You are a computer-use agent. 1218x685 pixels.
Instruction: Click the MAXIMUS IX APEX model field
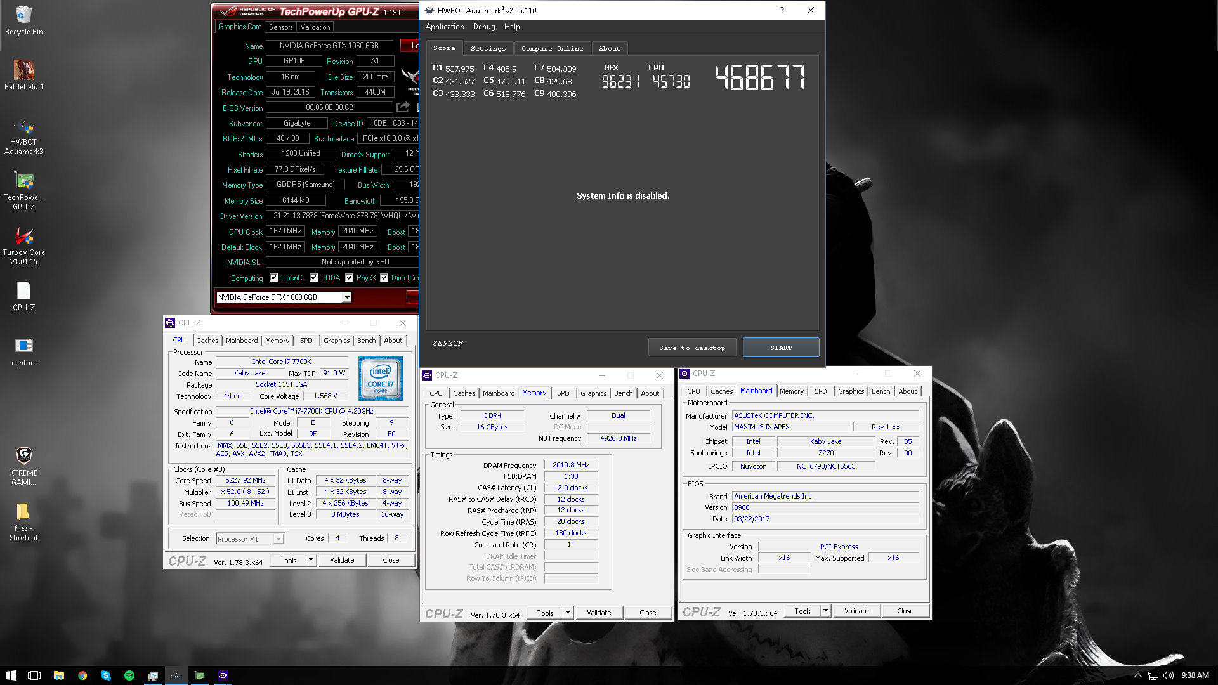coord(791,427)
